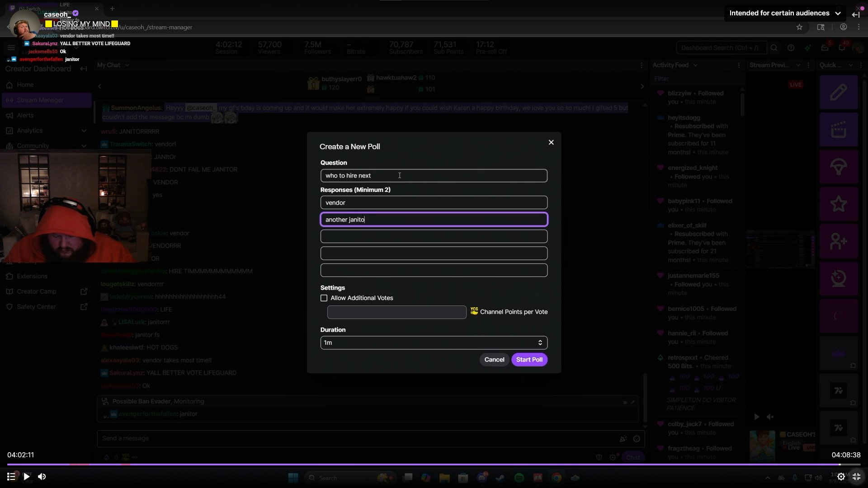This screenshot has height=488, width=868.
Task: Go to Home in Creator Dashboard
Action: point(25,85)
